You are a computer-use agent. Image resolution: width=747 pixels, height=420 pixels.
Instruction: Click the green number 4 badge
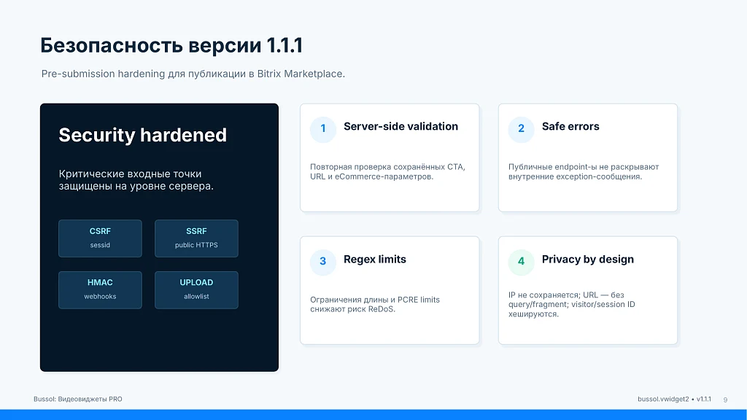[x=521, y=262]
